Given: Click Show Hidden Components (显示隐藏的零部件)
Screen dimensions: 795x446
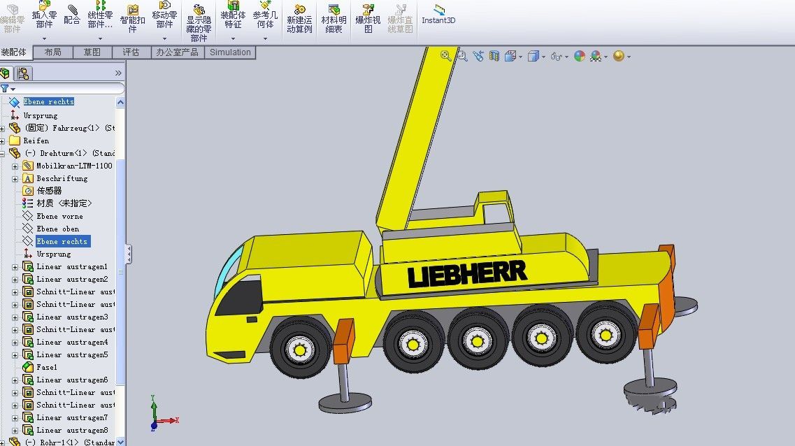Looking at the screenshot, I should tap(199, 23).
